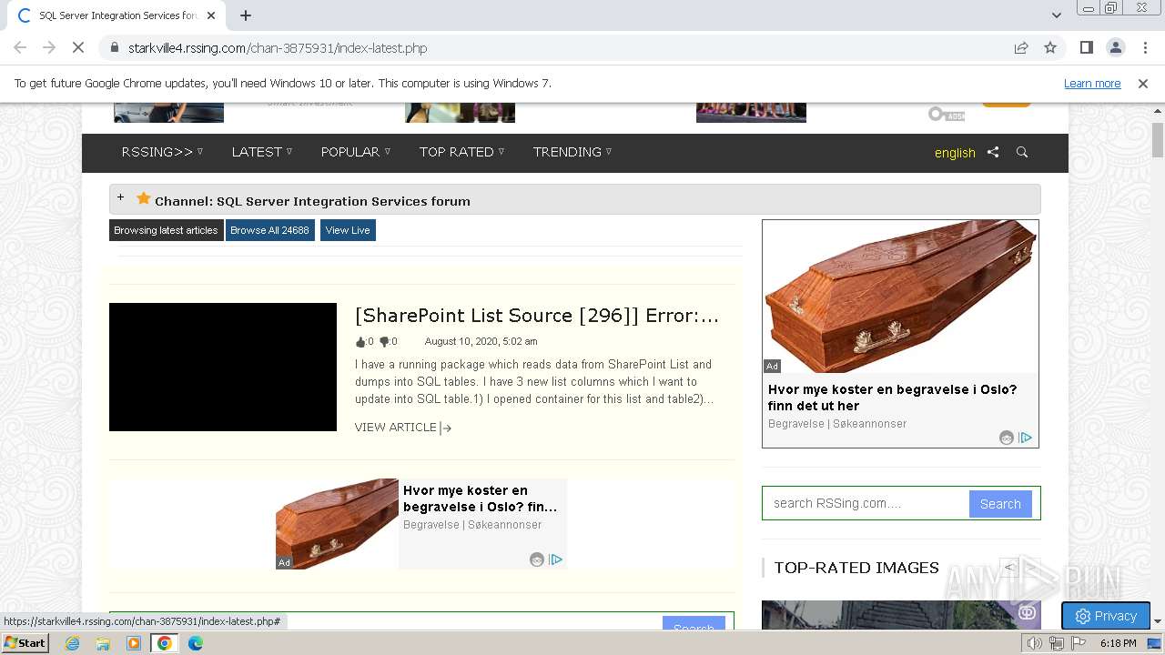The height and width of the screenshot is (655, 1165).
Task: Expand the TRENDING menu
Action: point(572,152)
